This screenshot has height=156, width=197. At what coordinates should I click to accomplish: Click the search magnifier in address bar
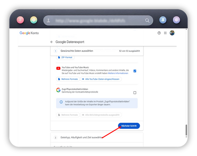[x=147, y=21]
